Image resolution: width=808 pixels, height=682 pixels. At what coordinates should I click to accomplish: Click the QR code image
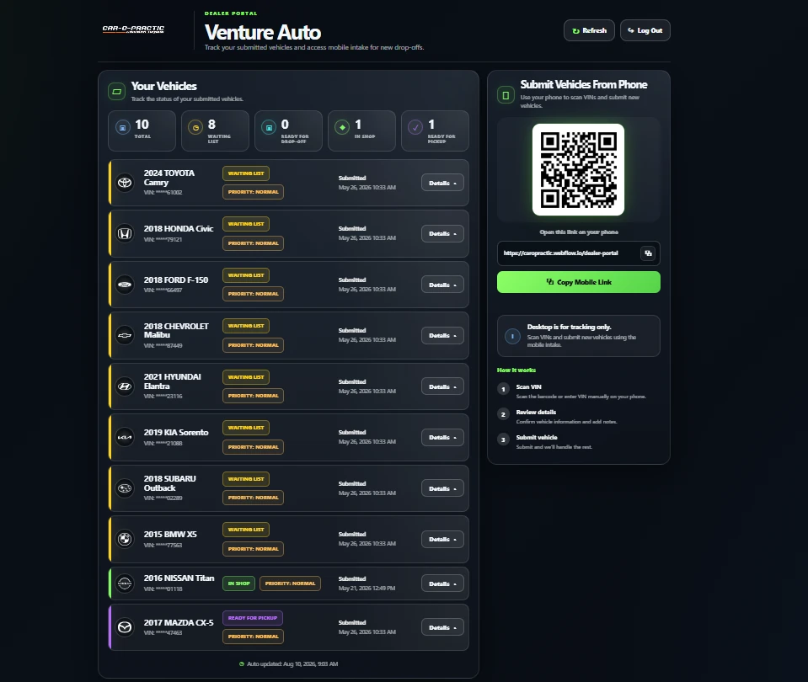[x=578, y=169]
